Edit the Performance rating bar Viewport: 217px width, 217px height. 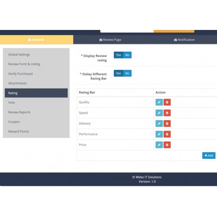[159, 134]
